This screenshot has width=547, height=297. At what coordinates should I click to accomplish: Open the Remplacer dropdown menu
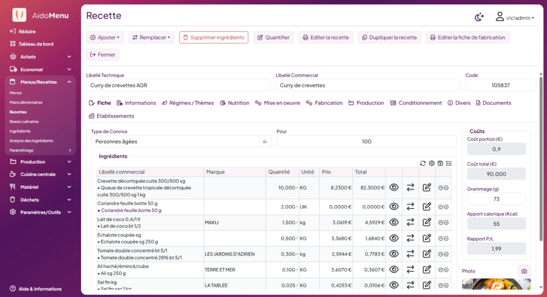click(x=151, y=37)
